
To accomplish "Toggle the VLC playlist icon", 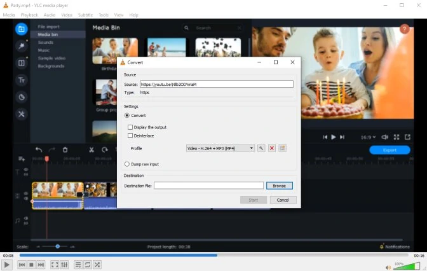I will click(x=78, y=265).
